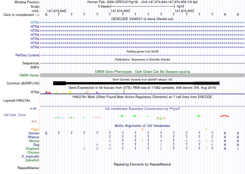The width and height of the screenshot is (245, 174).
Task: Click the olive looped PhyloP mark
Action: [161, 118]
